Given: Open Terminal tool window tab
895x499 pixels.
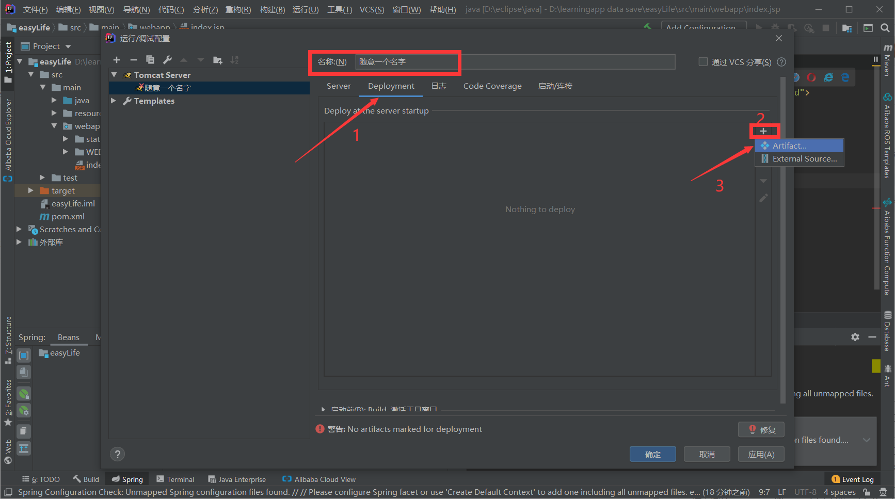Looking at the screenshot, I should (x=175, y=479).
